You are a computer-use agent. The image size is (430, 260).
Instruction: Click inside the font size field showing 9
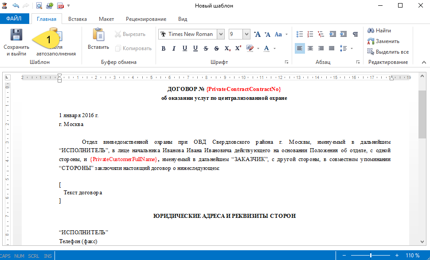tap(235, 34)
